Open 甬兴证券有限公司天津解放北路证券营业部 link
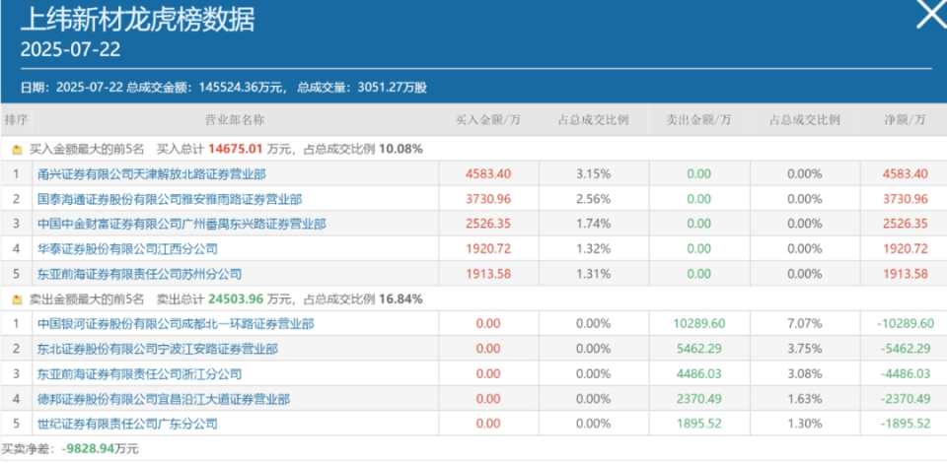Viewport: 947px width, 463px height. [151, 173]
